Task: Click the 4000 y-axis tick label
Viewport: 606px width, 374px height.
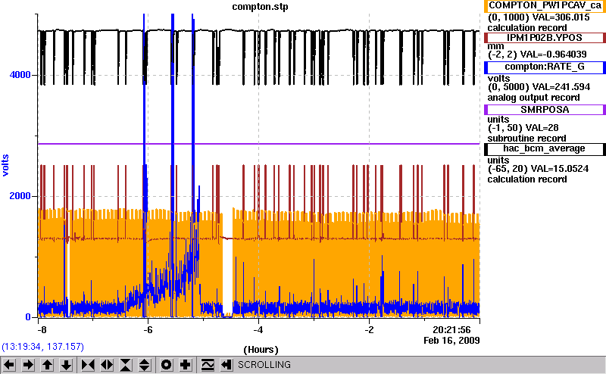Action: [20, 74]
